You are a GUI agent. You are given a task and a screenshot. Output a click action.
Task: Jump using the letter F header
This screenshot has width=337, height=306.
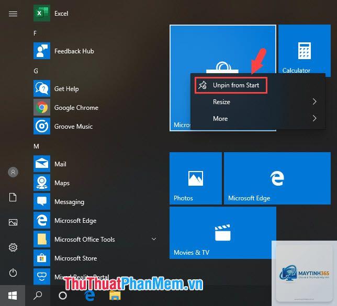(x=35, y=33)
